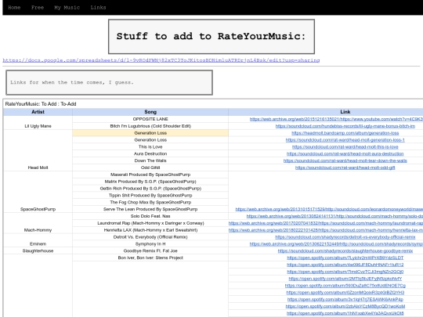Select the Tippin Shit song cell
The image size is (423, 317).
[150, 196]
